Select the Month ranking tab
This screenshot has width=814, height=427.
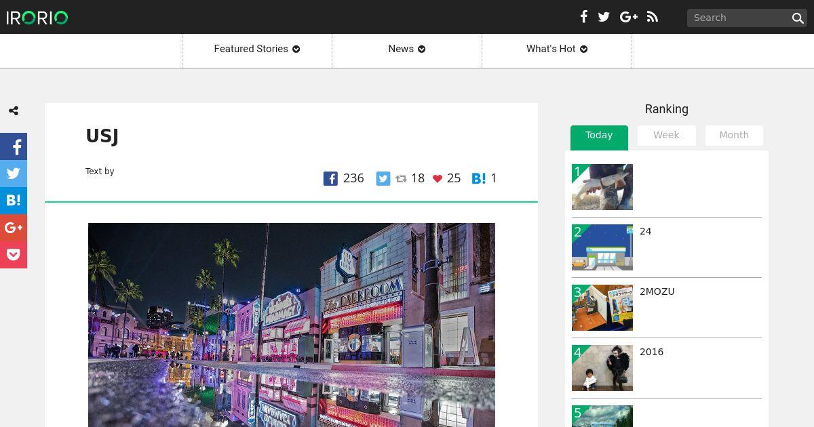click(734, 136)
